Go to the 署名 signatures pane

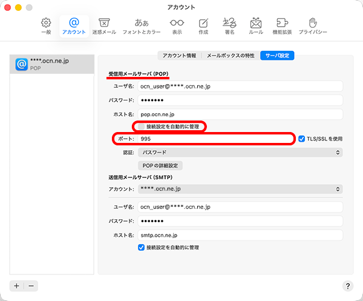click(229, 25)
